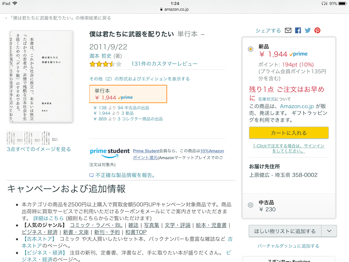Share the product via email icon
This screenshot has height=262, width=349.
[288, 30]
